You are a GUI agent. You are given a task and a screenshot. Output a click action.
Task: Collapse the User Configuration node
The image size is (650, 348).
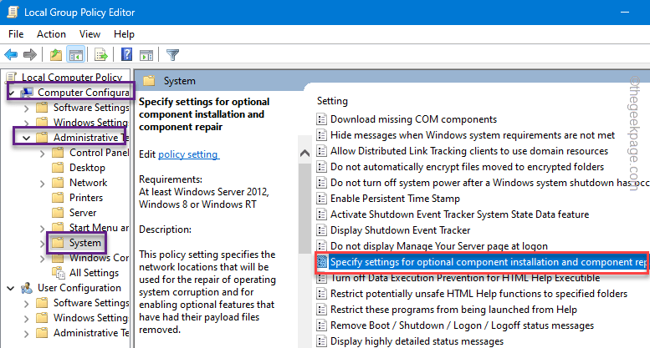[x=10, y=288]
